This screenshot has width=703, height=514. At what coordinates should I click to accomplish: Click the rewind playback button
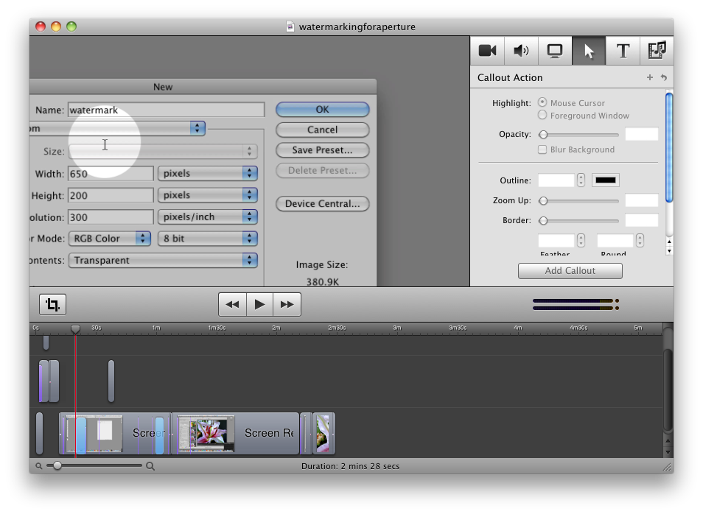tap(232, 304)
